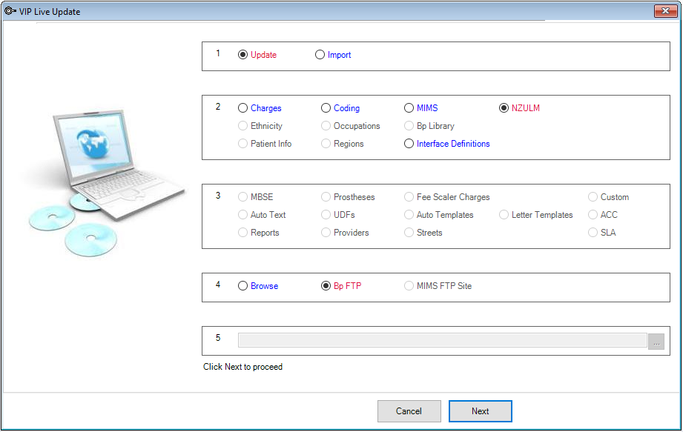Choose the Prostheses radio button
Image resolution: width=683 pixels, height=432 pixels.
tap(326, 197)
